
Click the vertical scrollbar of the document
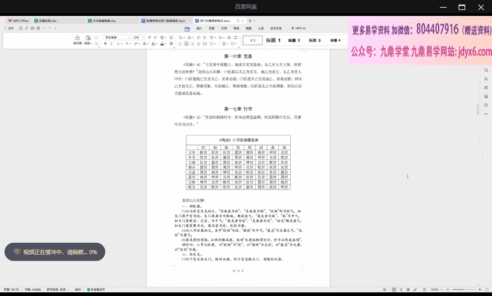coord(477,109)
